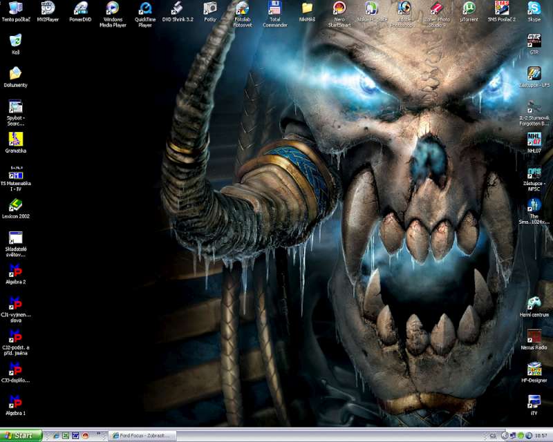553x442 pixels.
Task: Launch the PowerDVD desktop shortcut
Action: coord(80,9)
